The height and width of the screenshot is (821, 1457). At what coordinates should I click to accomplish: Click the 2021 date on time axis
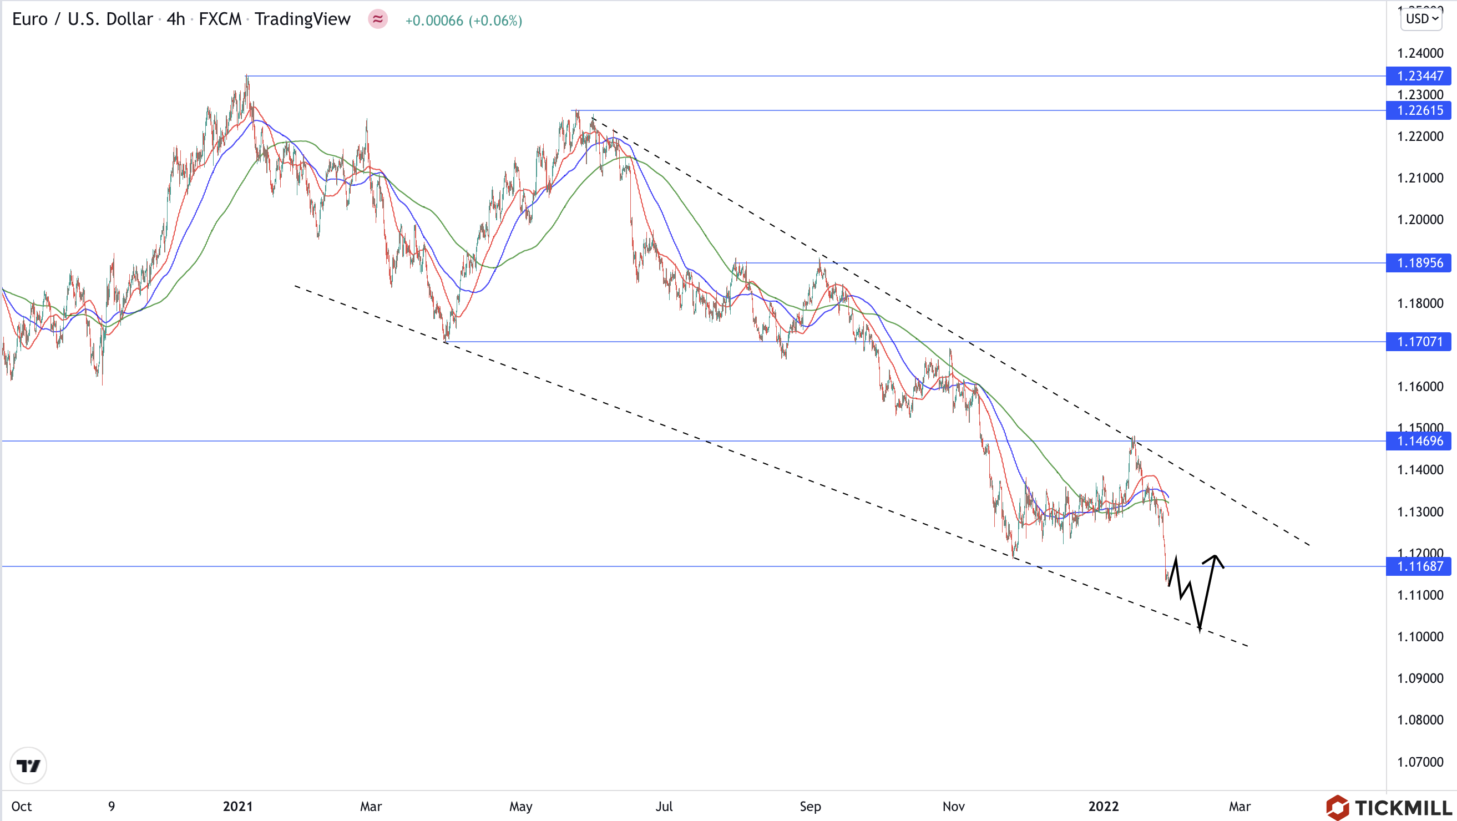pyautogui.click(x=237, y=806)
